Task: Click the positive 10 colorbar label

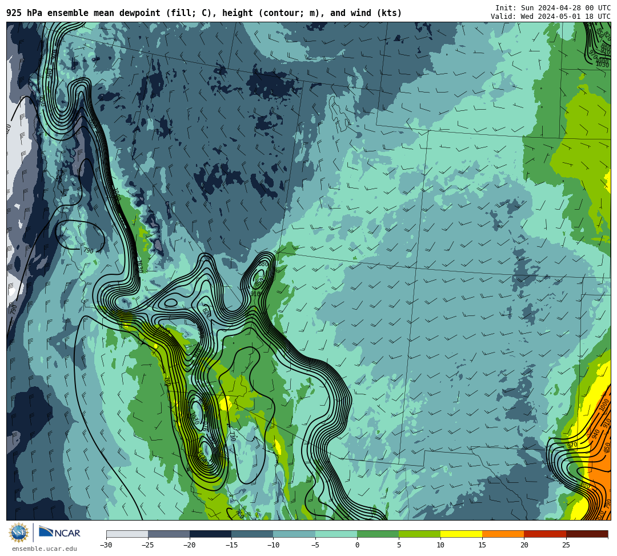Action: [440, 545]
